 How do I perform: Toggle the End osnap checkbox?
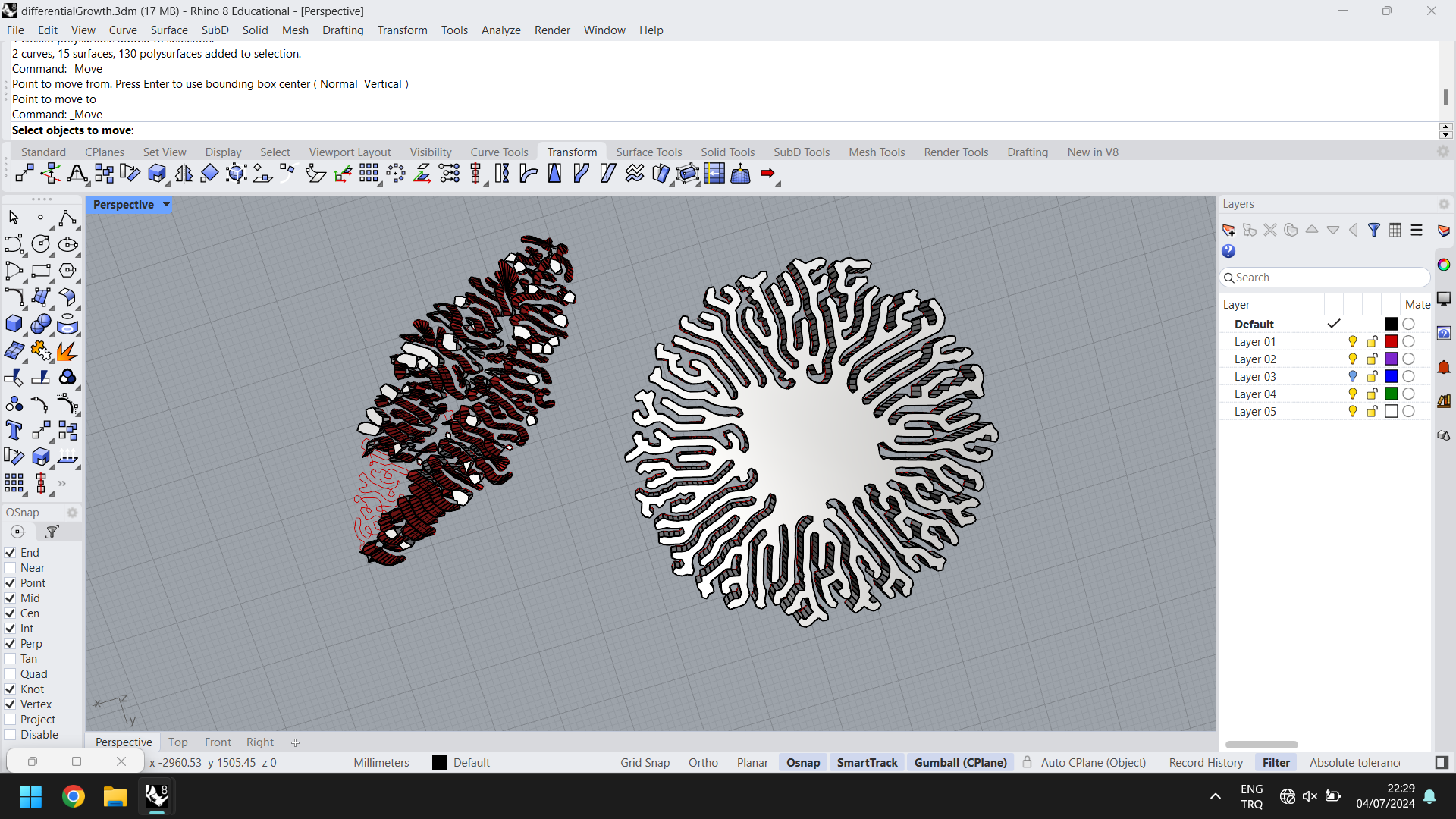tap(10, 553)
